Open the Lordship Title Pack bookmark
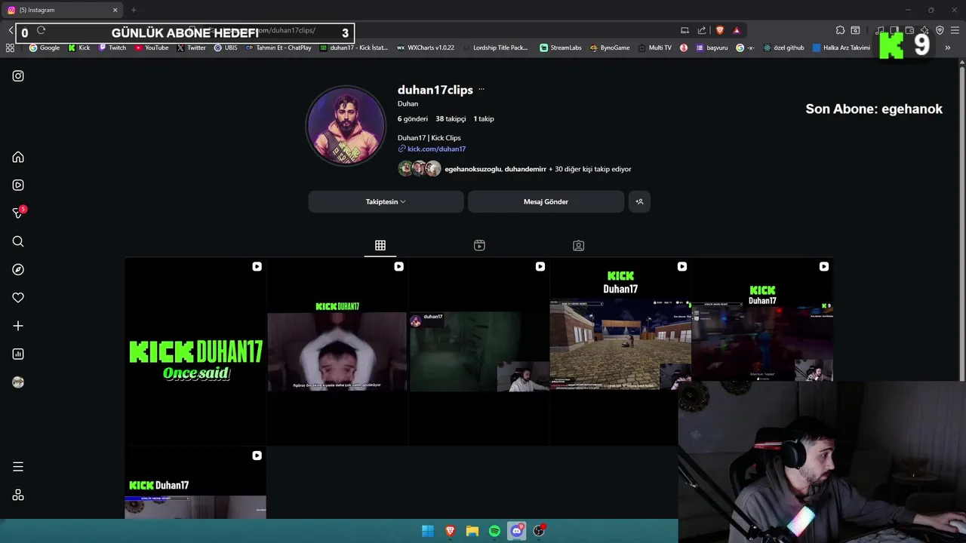The width and height of the screenshot is (966, 543). coord(495,48)
